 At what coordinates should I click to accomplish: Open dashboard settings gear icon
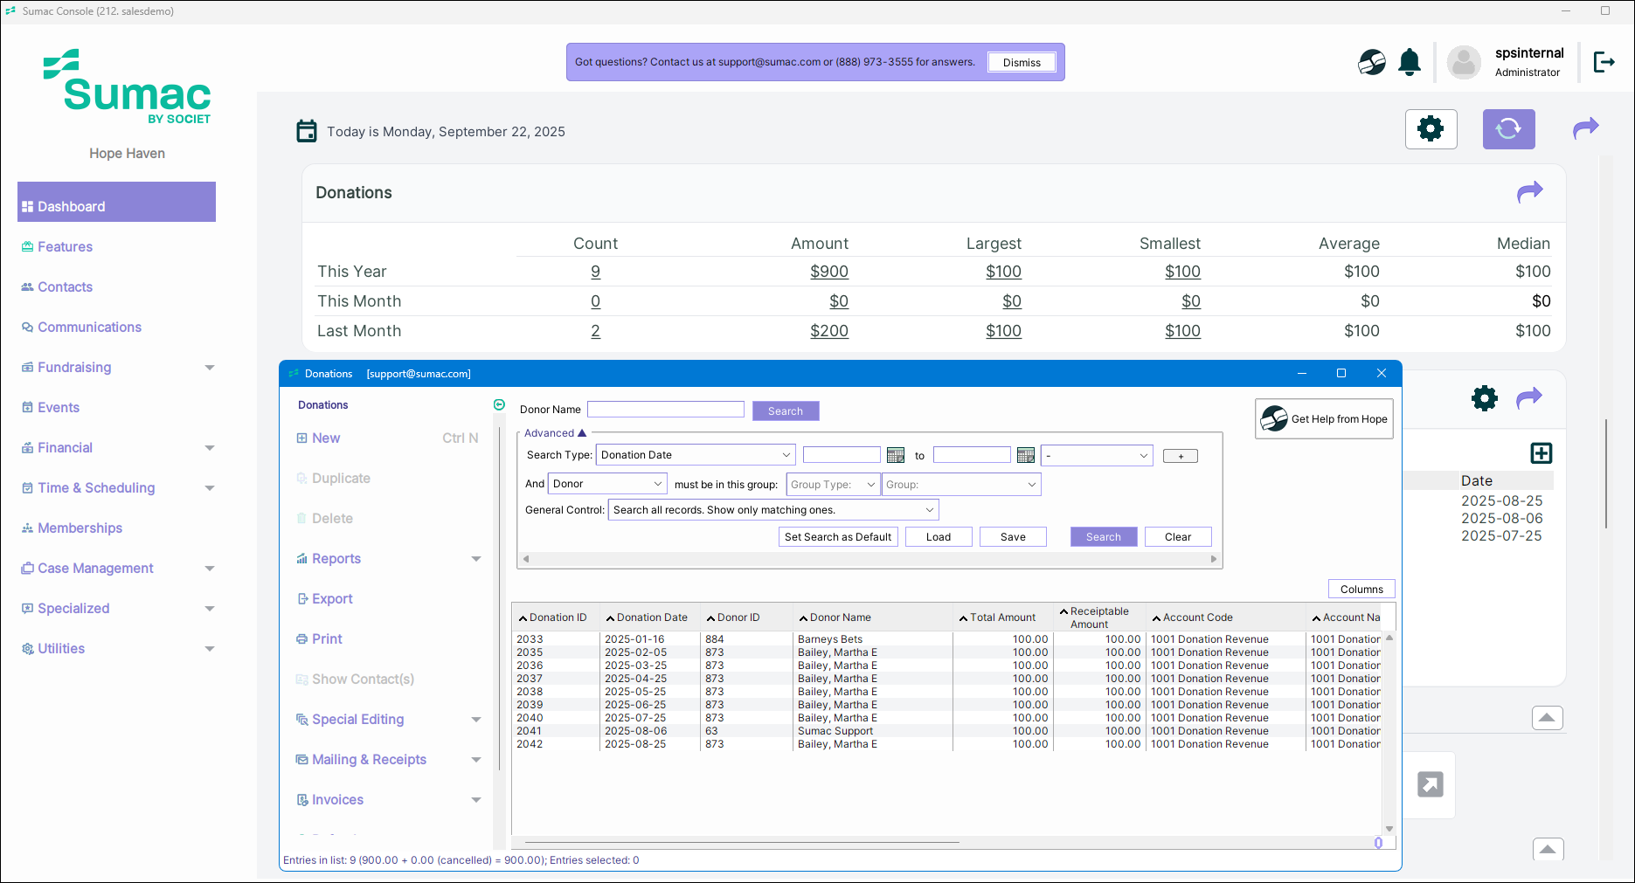(1431, 129)
